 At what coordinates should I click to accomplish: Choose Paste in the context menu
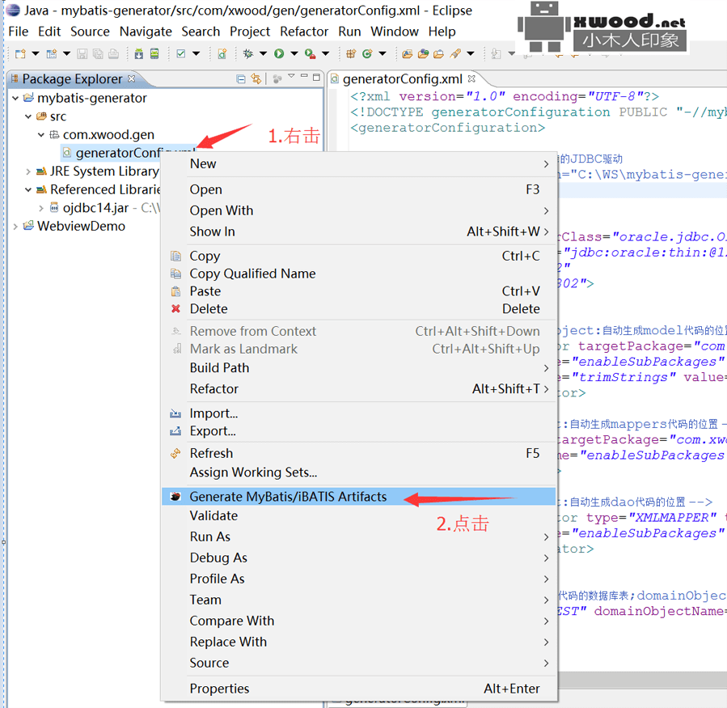click(358, 291)
